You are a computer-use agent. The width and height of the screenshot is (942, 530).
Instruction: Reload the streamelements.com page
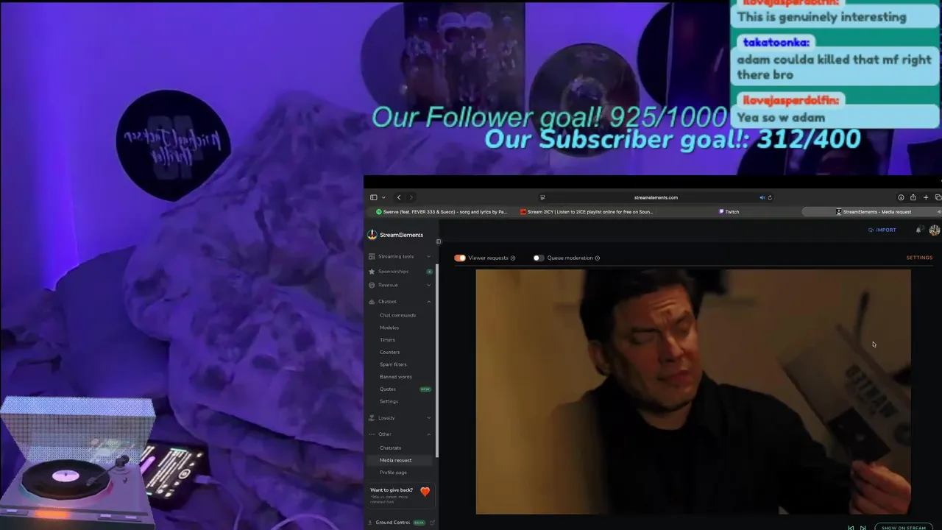pyautogui.click(x=770, y=197)
